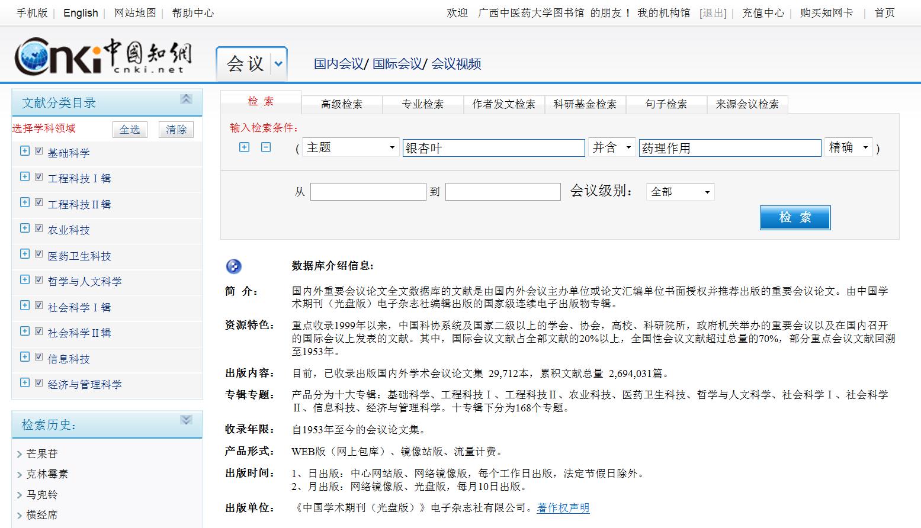The width and height of the screenshot is (921, 528).
Task: Expand the 基础科学 category tree
Action: (x=25, y=151)
